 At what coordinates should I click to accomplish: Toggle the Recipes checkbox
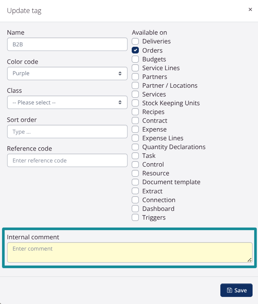135,111
